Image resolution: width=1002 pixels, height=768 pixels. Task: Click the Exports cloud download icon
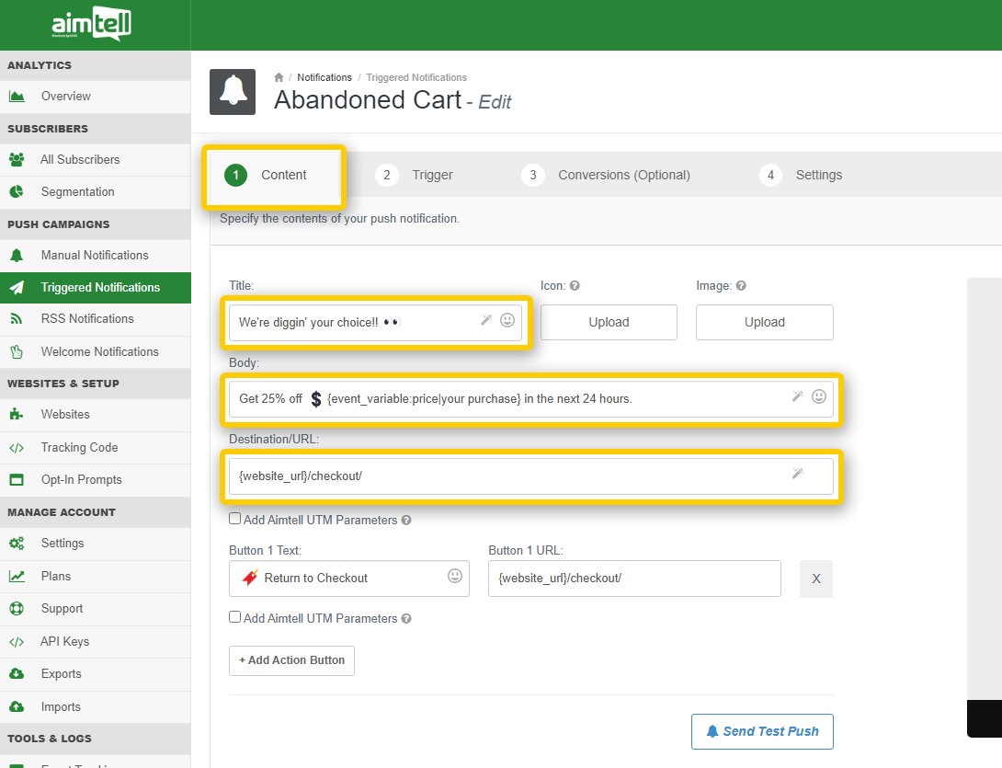pyautogui.click(x=17, y=674)
